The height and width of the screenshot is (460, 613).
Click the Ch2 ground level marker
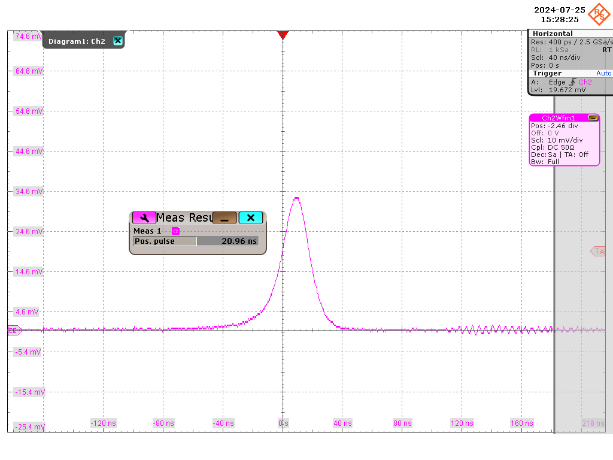coord(13,330)
